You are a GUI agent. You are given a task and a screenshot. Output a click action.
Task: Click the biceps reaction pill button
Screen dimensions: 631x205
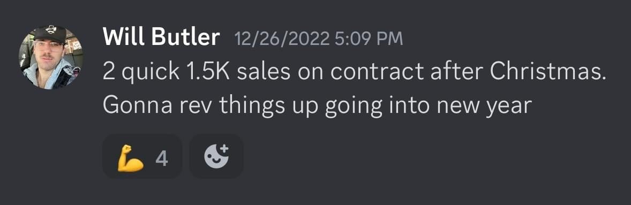tap(142, 156)
